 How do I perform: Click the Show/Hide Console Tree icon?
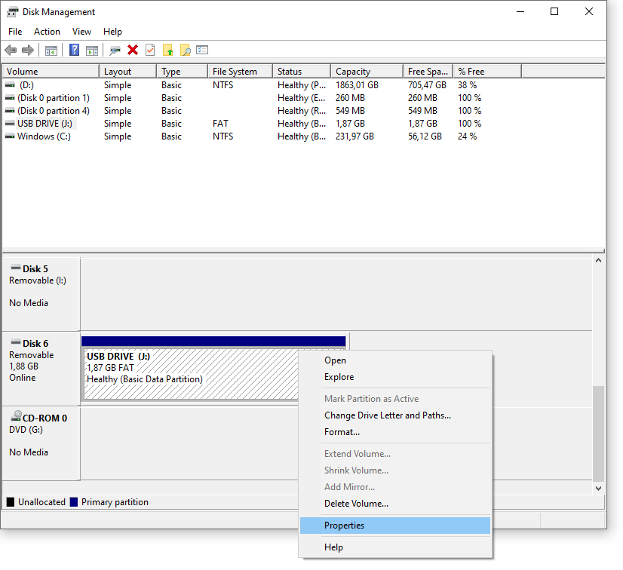(51, 51)
